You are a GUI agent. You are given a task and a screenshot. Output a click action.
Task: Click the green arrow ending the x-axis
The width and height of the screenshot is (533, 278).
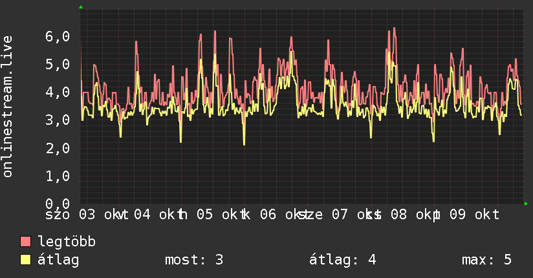[x=526, y=204]
